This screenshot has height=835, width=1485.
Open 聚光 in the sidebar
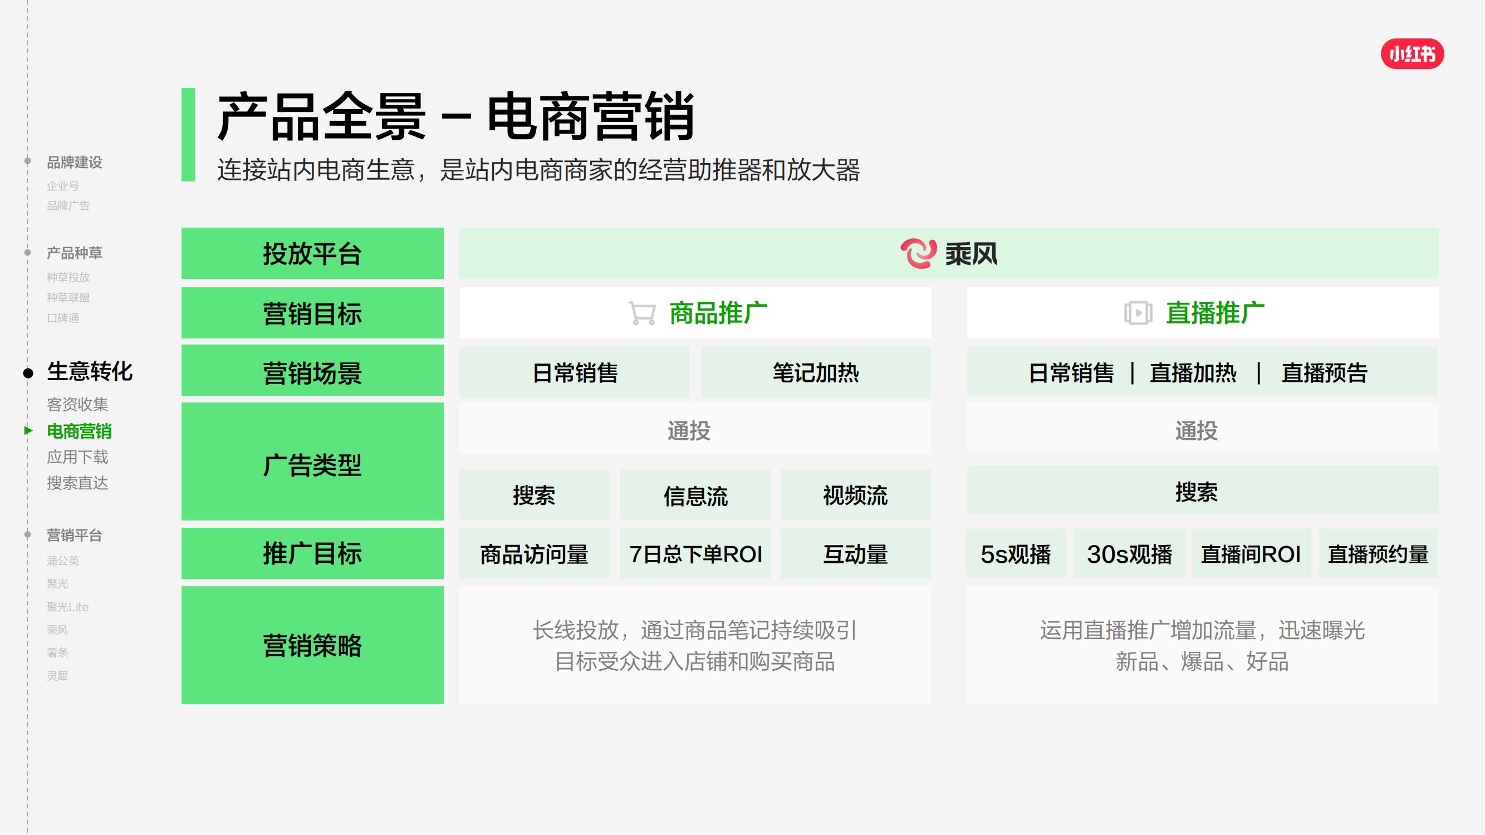(x=57, y=584)
